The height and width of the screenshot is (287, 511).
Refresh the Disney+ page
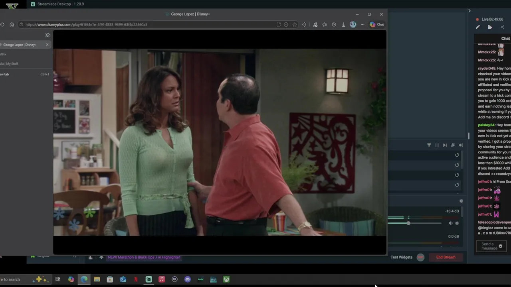2,24
